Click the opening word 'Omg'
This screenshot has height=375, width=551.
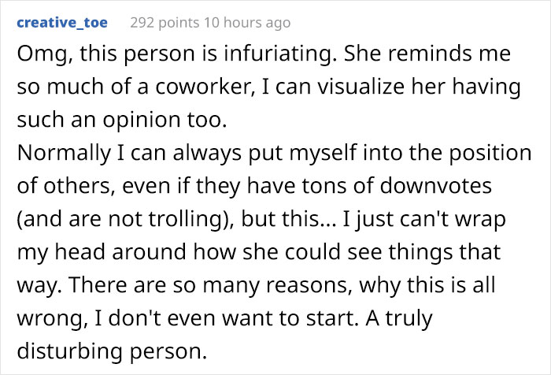[x=36, y=57]
